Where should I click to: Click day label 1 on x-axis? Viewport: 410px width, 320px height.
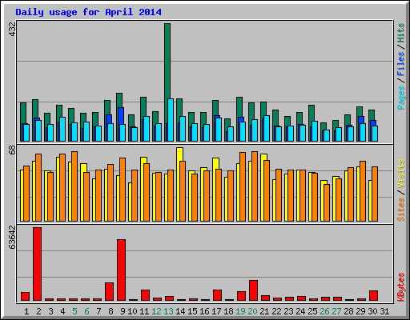26,311
